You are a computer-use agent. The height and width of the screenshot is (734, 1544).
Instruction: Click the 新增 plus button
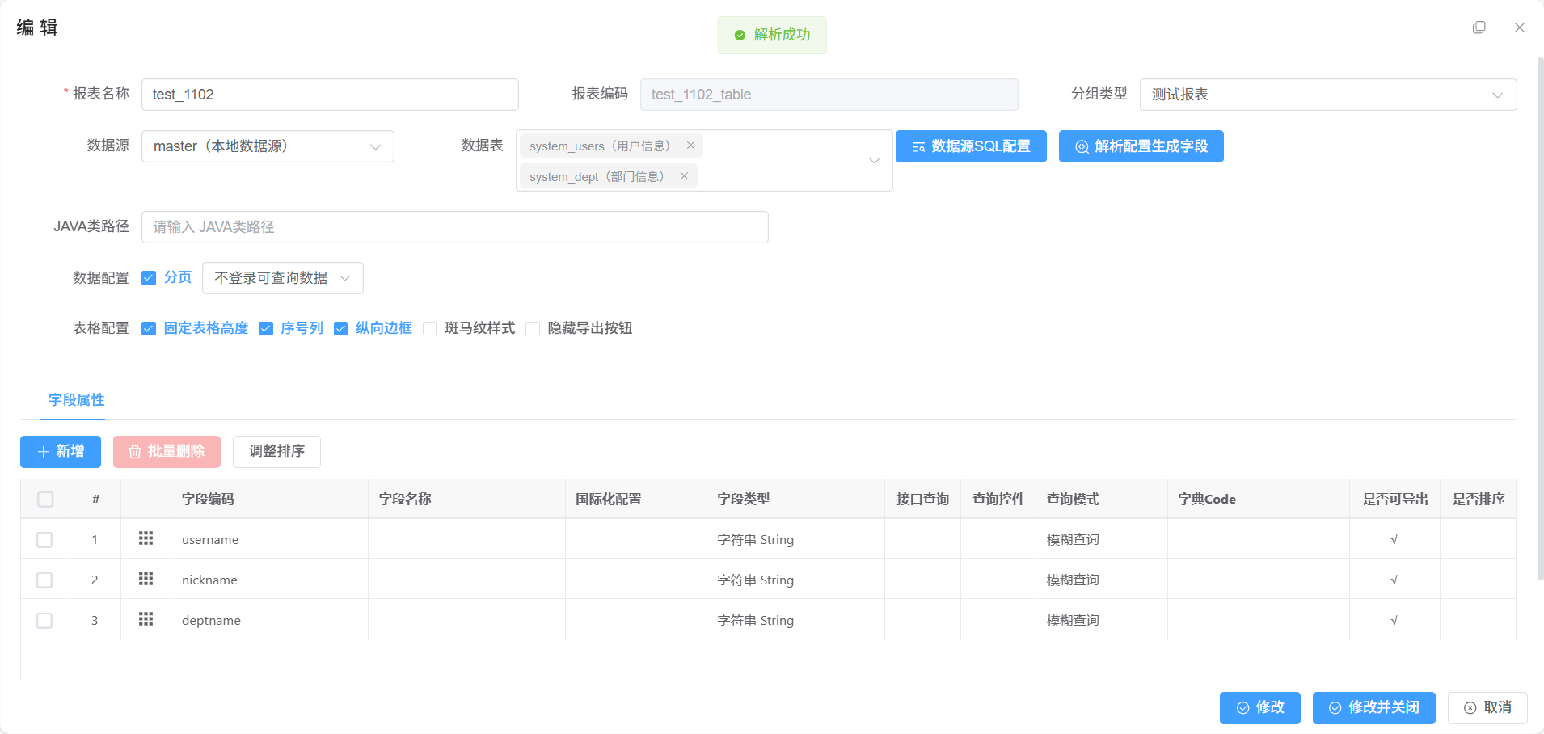[61, 452]
